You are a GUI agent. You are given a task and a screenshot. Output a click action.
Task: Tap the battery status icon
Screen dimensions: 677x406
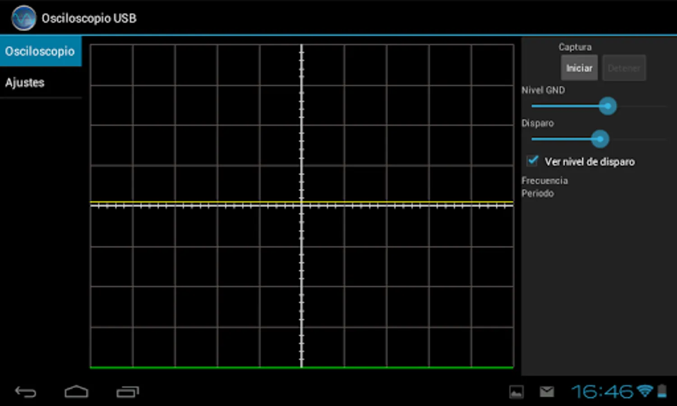click(662, 391)
